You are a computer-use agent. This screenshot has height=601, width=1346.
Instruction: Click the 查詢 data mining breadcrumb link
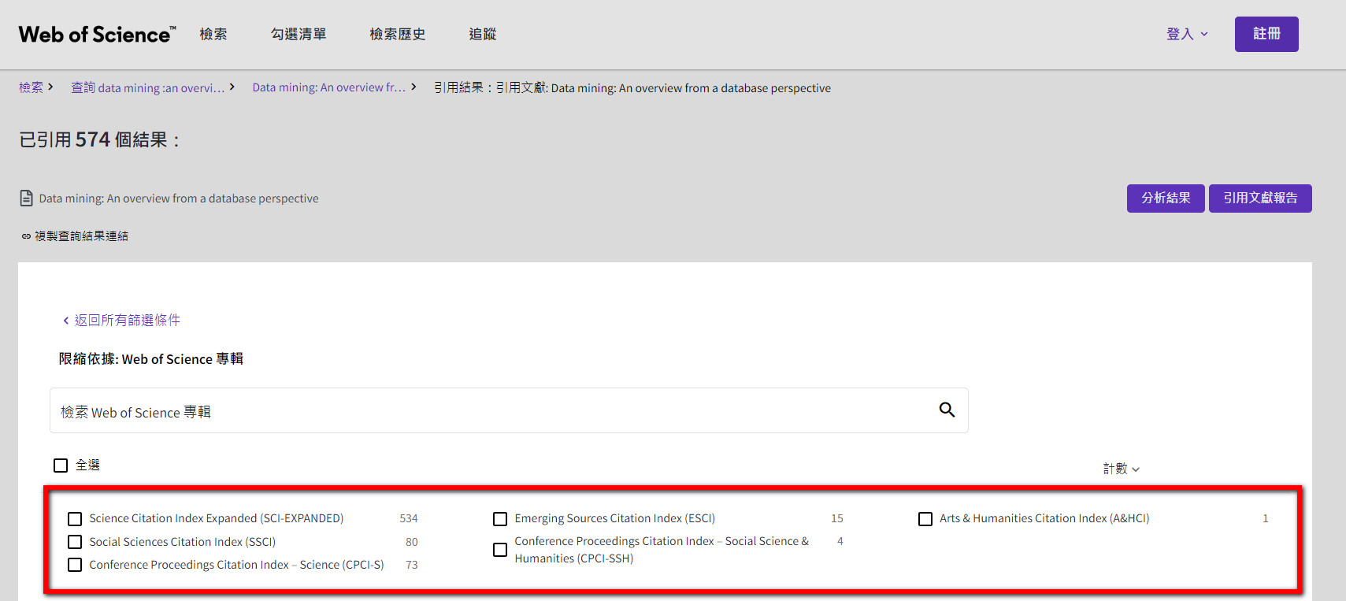click(x=147, y=87)
